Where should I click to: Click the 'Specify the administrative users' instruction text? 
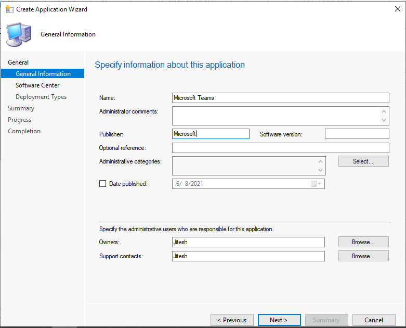pos(187,229)
